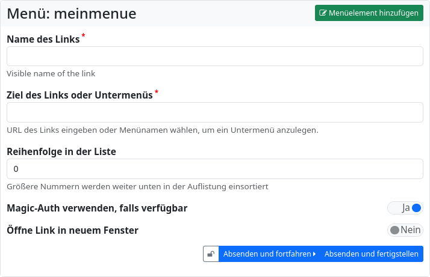Select the Reihenfolge in der Liste field
This screenshot has height=277, width=430.
[x=215, y=169]
